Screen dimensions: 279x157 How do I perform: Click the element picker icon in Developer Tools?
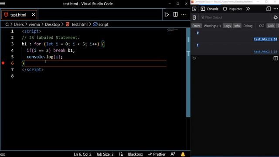pyautogui.click(x=194, y=9)
